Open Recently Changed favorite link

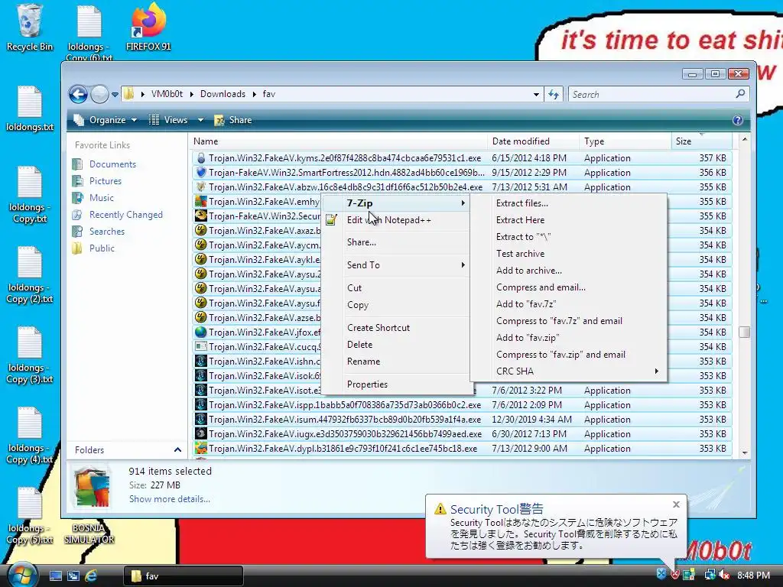(x=126, y=215)
